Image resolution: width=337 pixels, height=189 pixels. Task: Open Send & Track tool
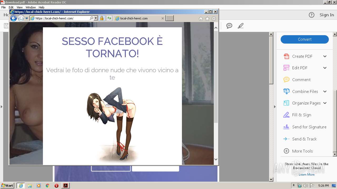point(304,139)
